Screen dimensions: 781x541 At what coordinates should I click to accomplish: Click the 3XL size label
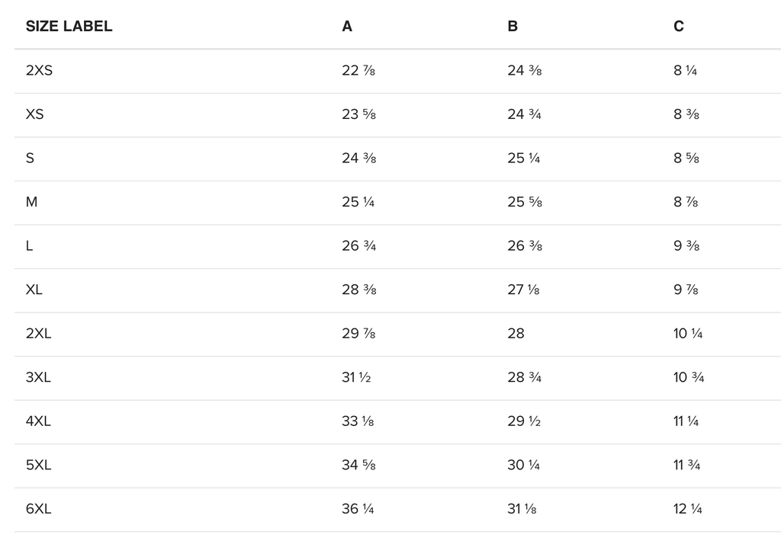[38, 376]
